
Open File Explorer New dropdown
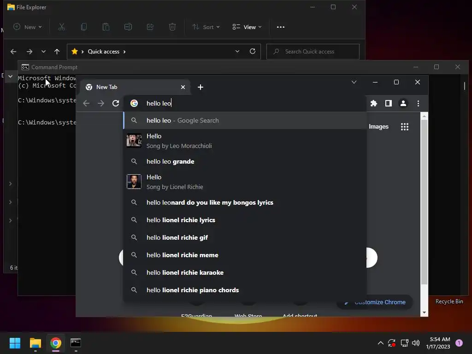[28, 27]
